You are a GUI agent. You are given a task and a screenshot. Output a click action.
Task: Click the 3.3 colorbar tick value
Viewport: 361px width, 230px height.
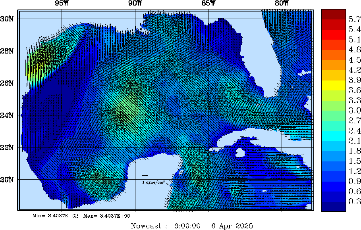(x=355, y=100)
